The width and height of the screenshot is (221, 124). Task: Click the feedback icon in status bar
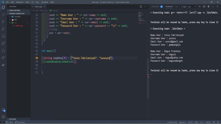tap(214, 122)
